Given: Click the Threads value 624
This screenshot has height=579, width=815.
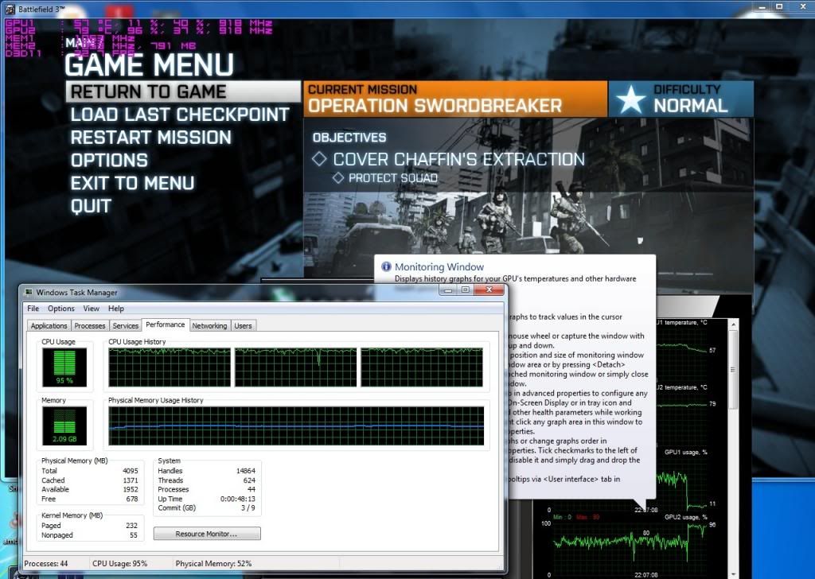Looking at the screenshot, I should [249, 480].
